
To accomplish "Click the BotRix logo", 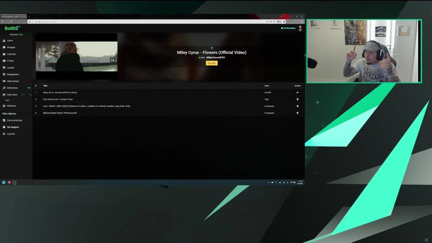I will pos(12,28).
